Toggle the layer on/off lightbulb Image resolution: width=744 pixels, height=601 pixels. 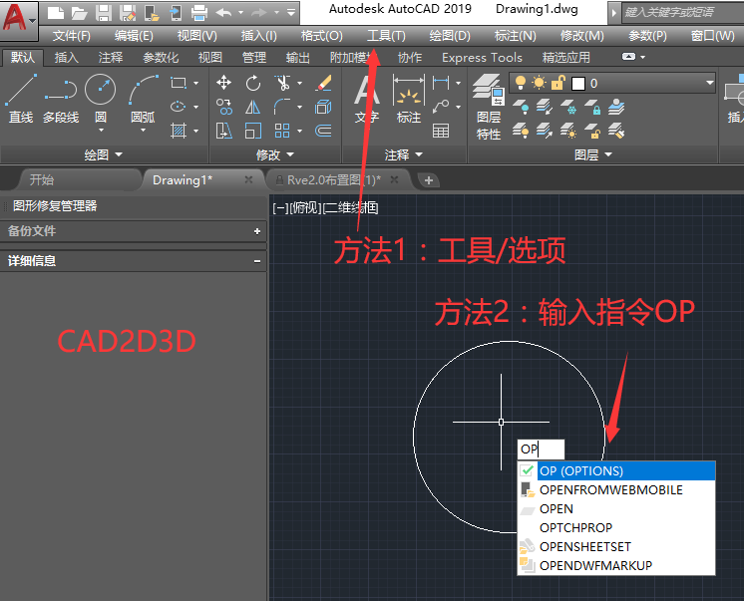click(521, 83)
